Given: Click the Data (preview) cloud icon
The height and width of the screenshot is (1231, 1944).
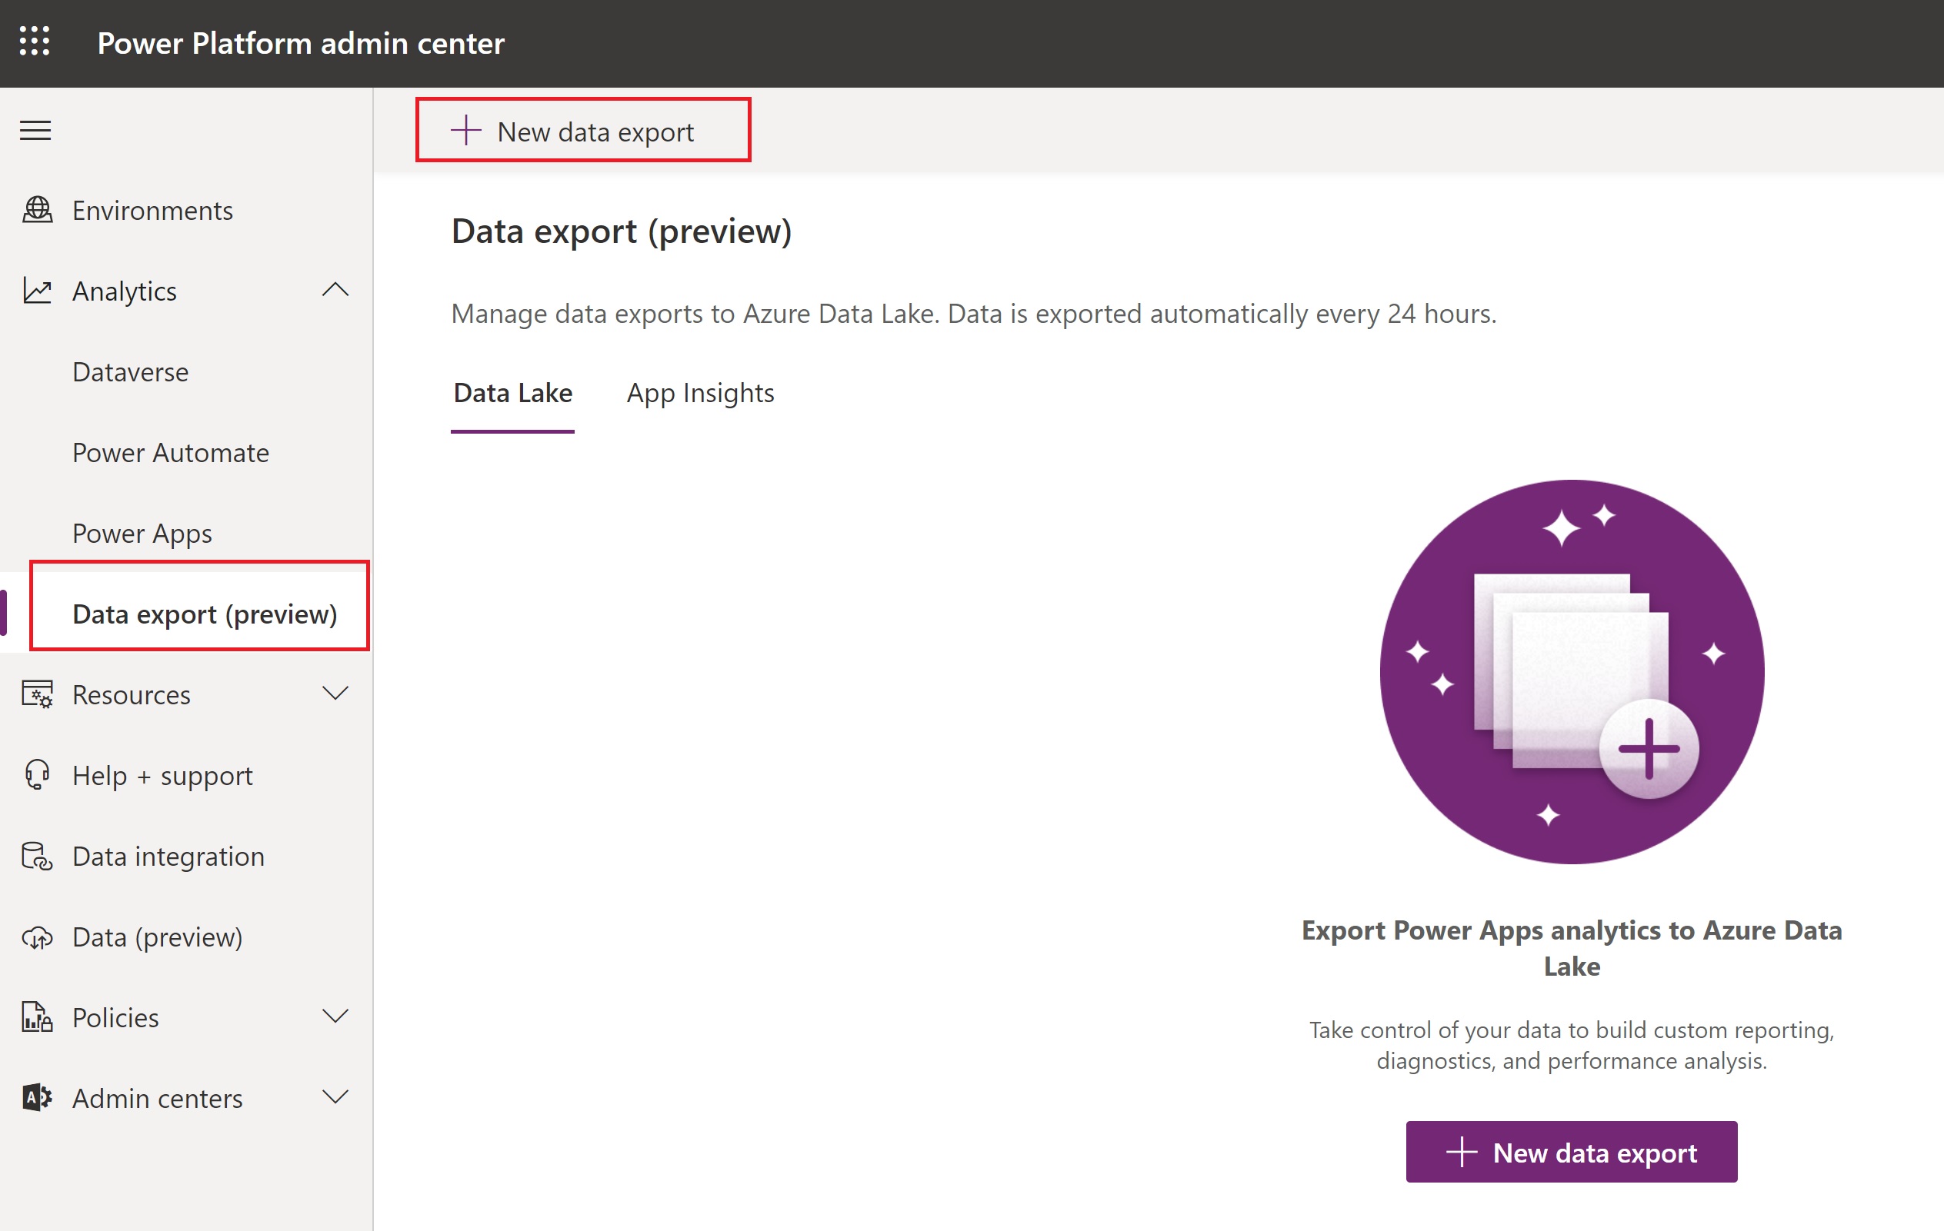Looking at the screenshot, I should click(37, 937).
